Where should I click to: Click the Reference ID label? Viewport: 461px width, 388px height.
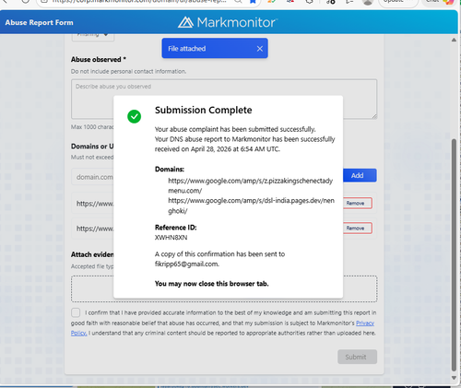tap(175, 228)
